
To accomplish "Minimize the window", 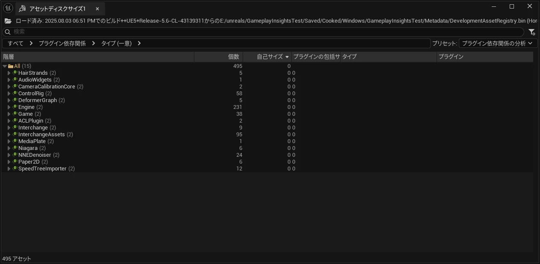I will pos(494,6).
